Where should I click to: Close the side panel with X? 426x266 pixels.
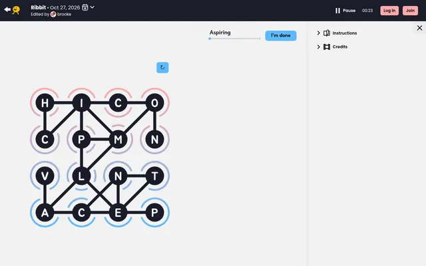[419, 28]
